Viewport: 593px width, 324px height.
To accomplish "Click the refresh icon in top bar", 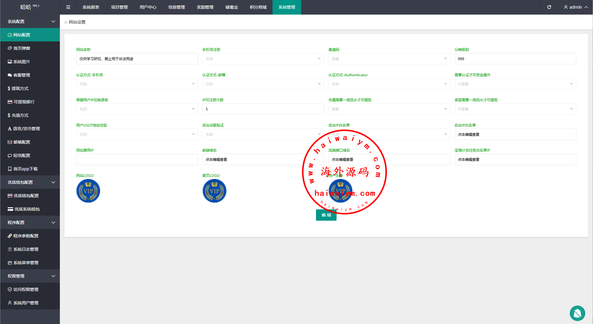I will pos(549,7).
